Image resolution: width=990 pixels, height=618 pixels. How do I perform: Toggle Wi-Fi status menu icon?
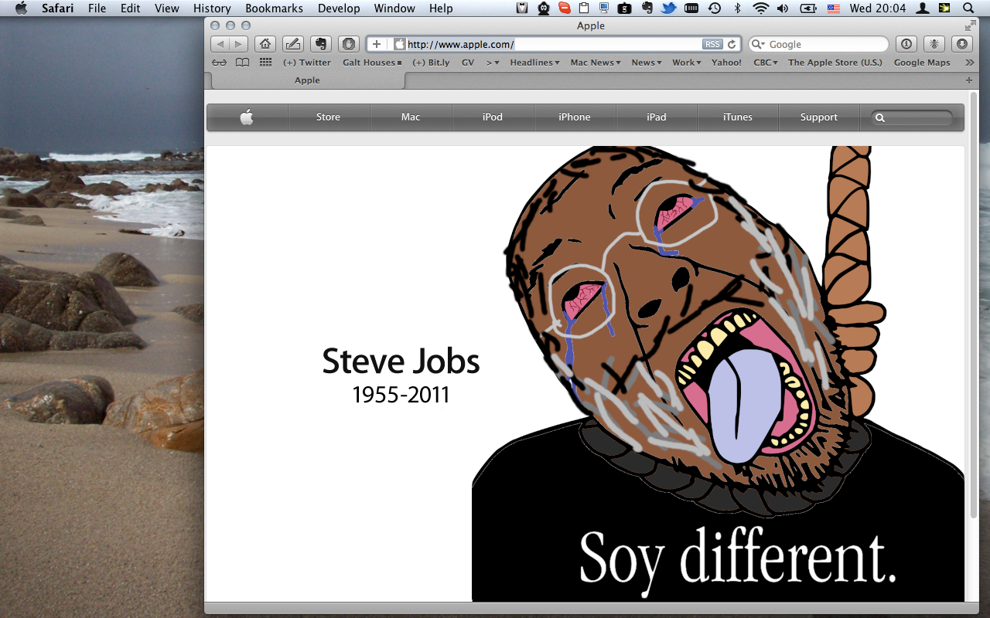(x=760, y=8)
